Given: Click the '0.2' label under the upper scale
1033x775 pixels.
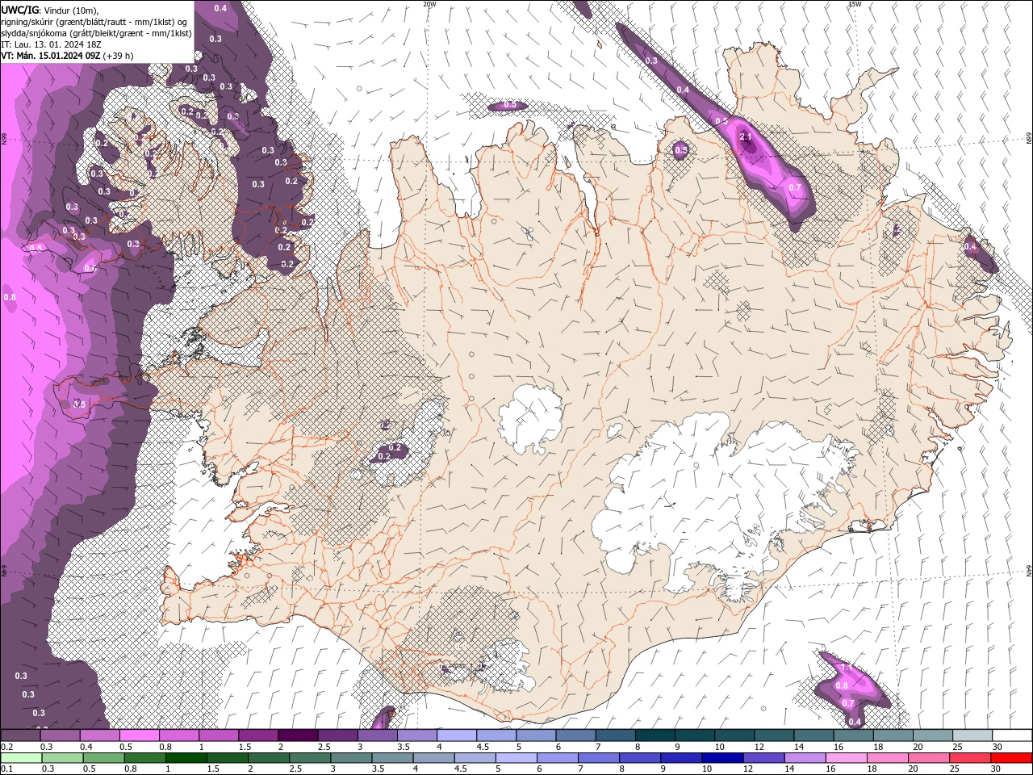Looking at the screenshot, I should pos(6,747).
